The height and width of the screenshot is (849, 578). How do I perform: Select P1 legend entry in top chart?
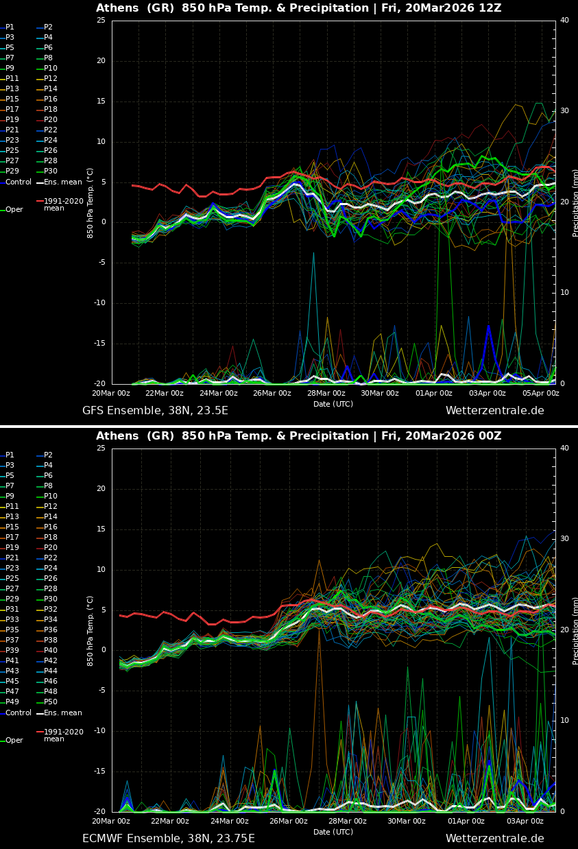[x=10, y=27]
